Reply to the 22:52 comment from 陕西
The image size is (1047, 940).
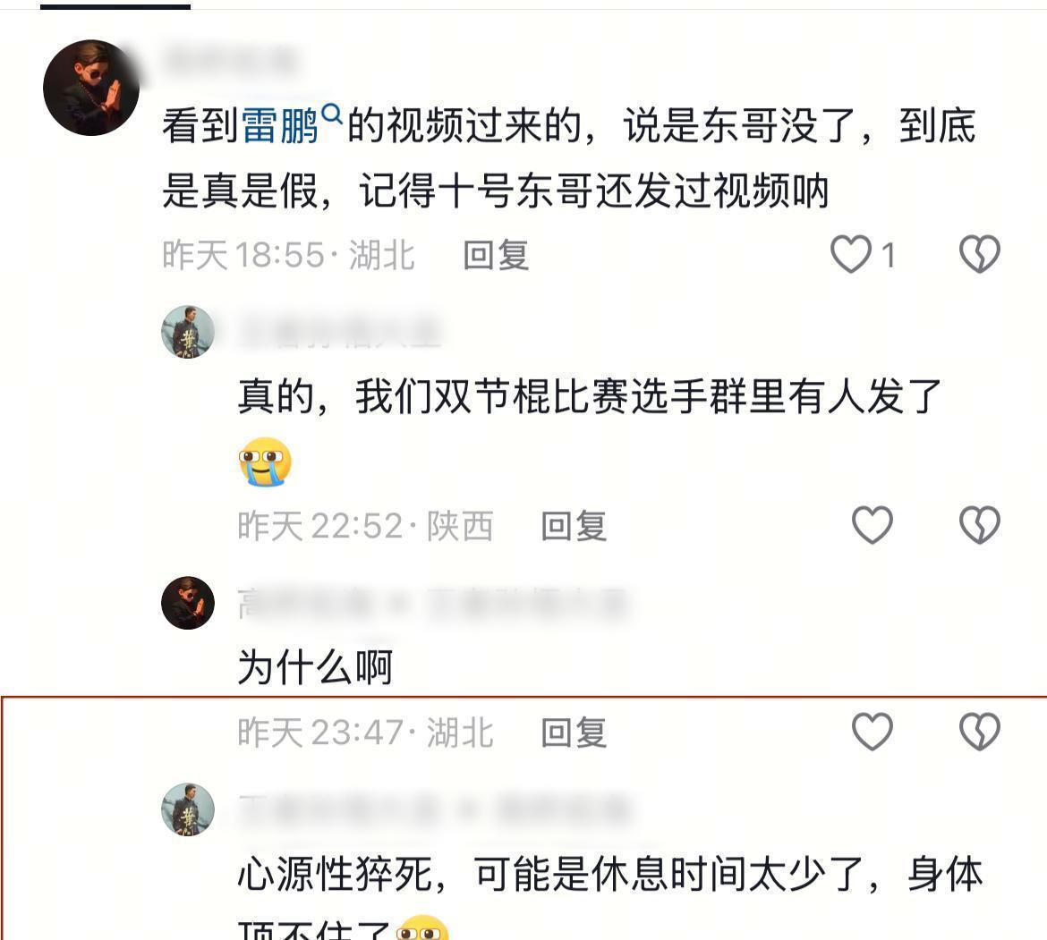point(574,527)
